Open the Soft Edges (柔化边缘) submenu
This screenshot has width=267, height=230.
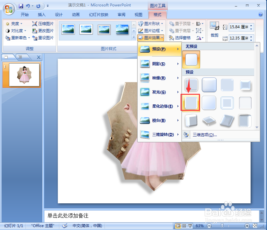[159, 106]
